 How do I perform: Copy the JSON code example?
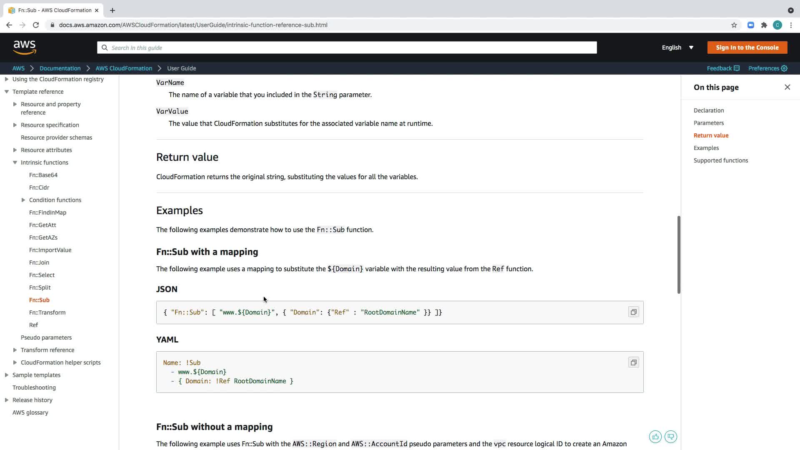click(x=633, y=312)
